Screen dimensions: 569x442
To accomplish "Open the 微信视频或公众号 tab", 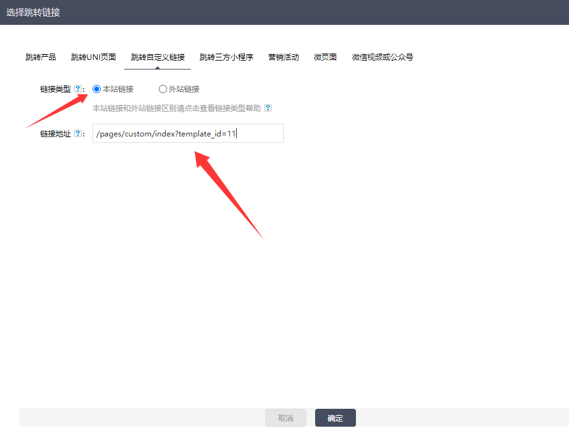I will point(382,57).
